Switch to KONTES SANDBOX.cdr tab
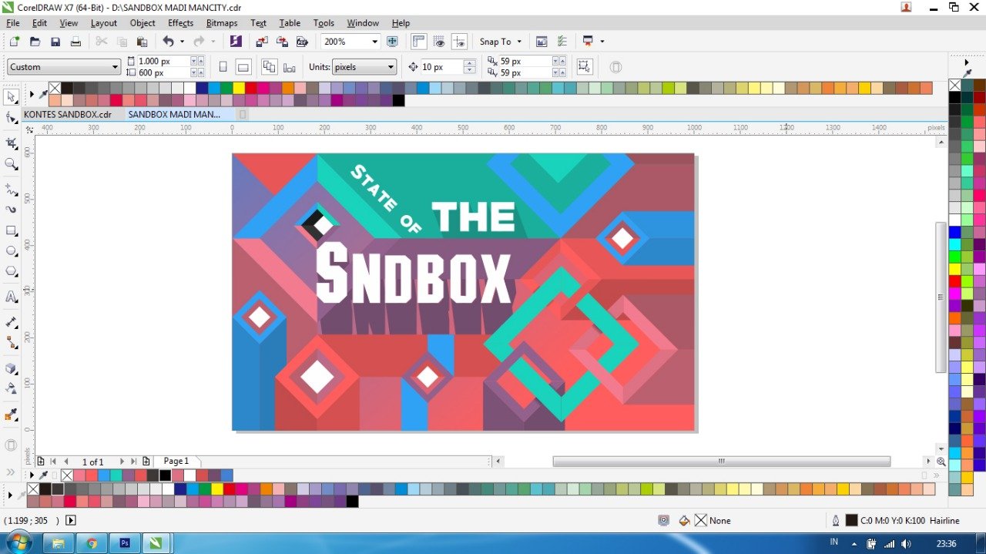The height and width of the screenshot is (554, 986). point(68,114)
